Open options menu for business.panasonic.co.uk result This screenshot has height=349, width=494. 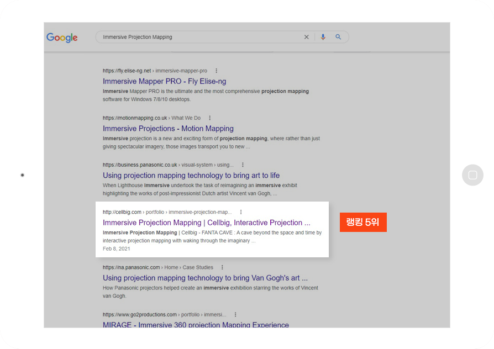tap(243, 165)
